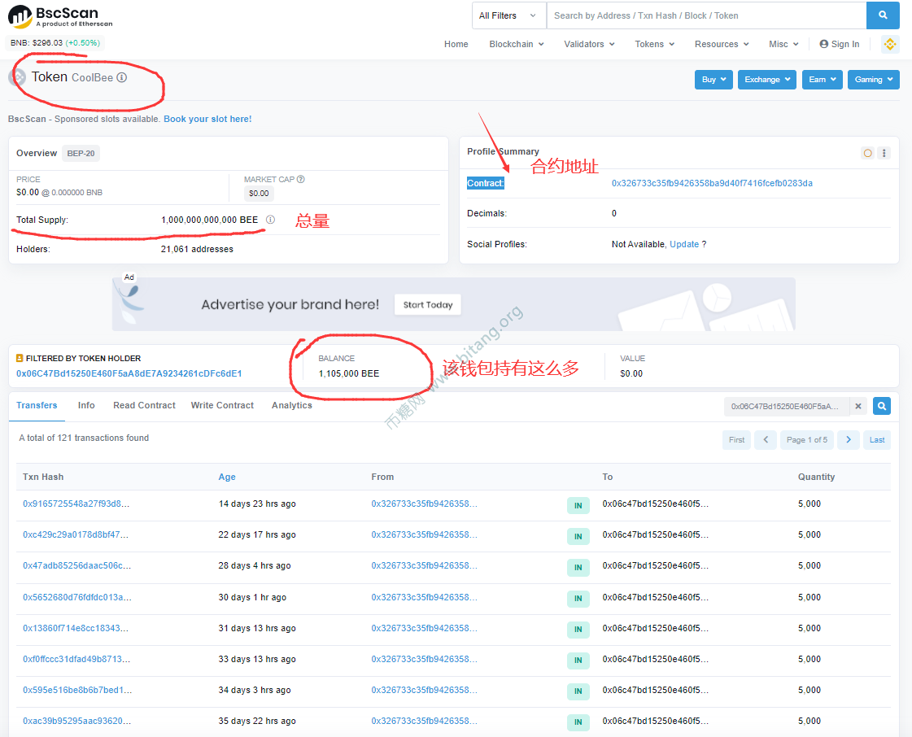
Task: Click the Market Cap help icon
Action: [301, 179]
